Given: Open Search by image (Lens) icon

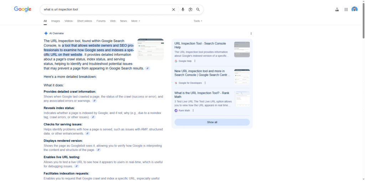Looking at the screenshot, I should 190,10.
